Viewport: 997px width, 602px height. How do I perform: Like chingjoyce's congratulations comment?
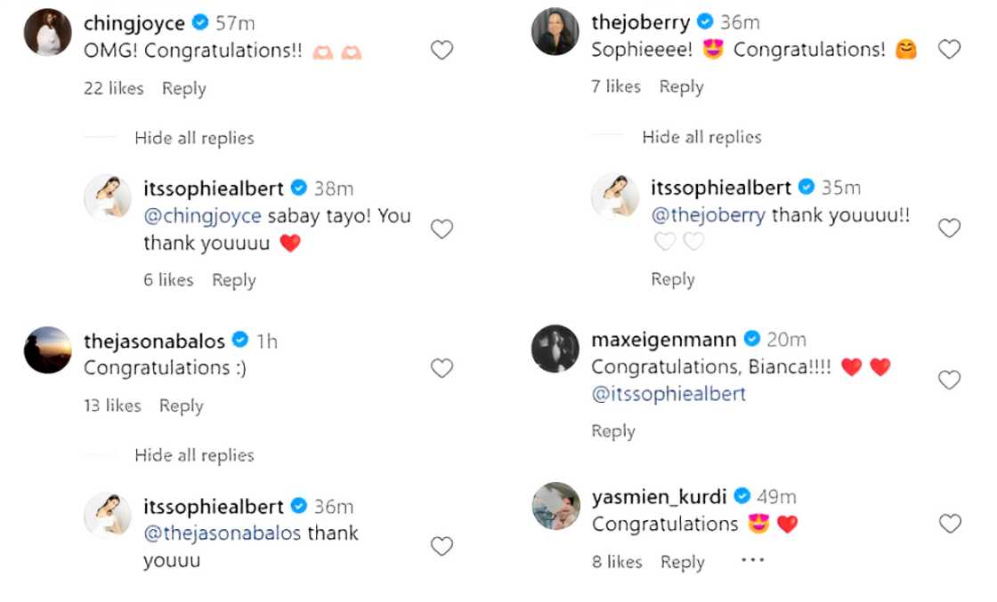coord(442,51)
